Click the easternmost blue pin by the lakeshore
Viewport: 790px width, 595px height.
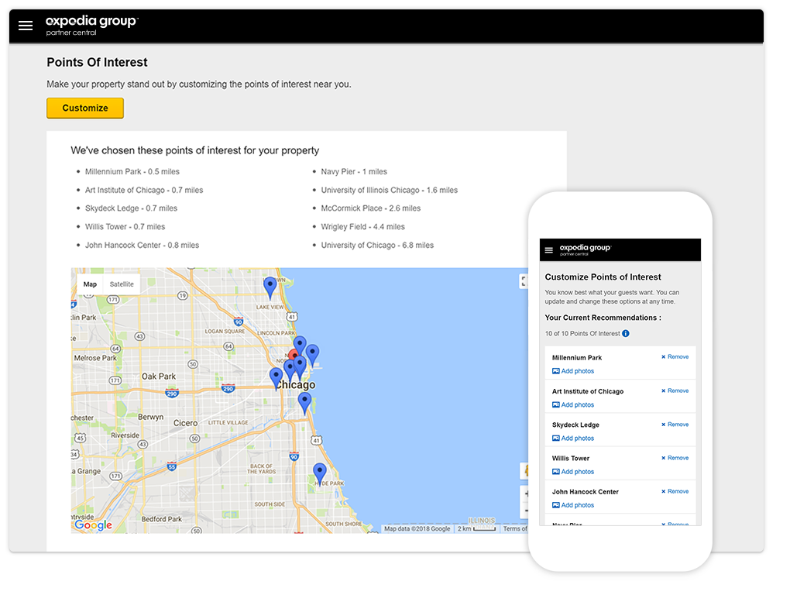(312, 356)
